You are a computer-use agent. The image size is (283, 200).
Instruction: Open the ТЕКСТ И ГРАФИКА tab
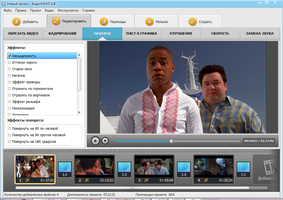tap(141, 34)
